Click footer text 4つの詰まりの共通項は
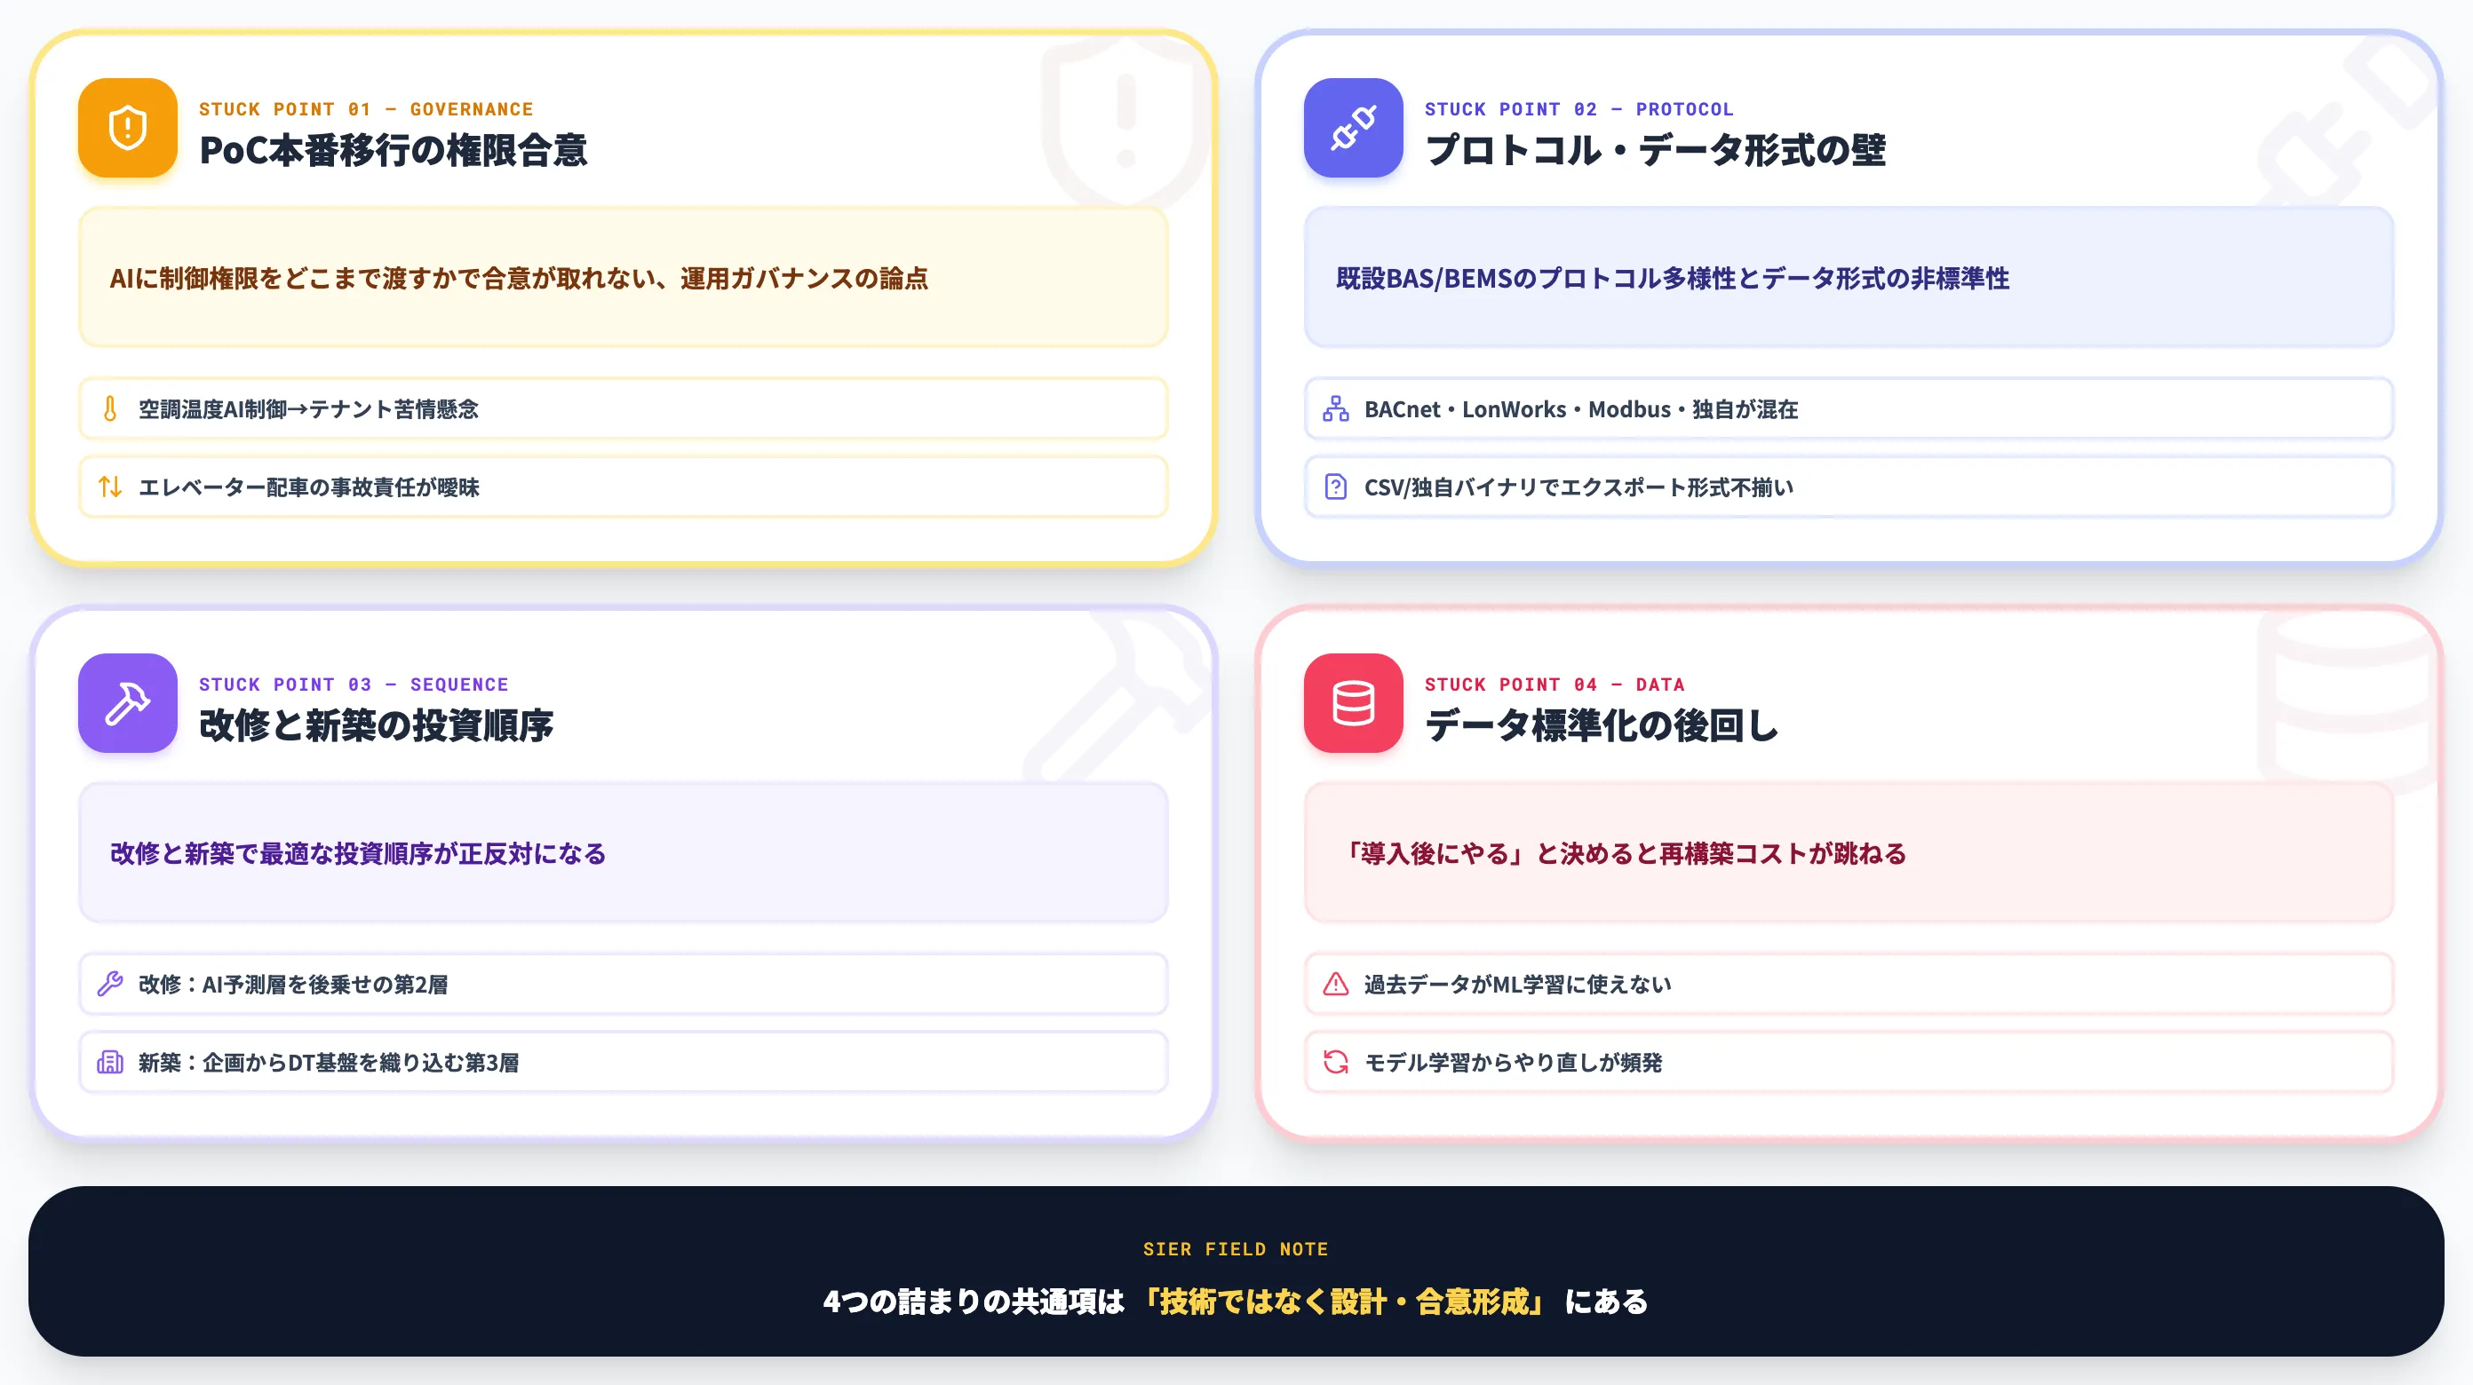Image resolution: width=2473 pixels, height=1385 pixels. pos(974,1302)
